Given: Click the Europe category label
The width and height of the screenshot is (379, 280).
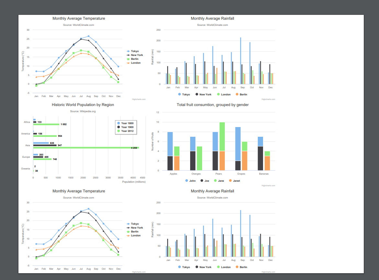Looking at the screenshot, I should pyautogui.click(x=26, y=157).
